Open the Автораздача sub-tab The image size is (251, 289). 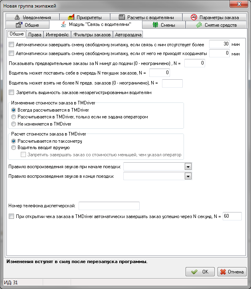coord(128,35)
